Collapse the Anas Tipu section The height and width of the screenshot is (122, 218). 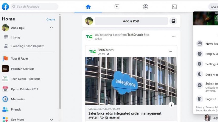[52, 28]
